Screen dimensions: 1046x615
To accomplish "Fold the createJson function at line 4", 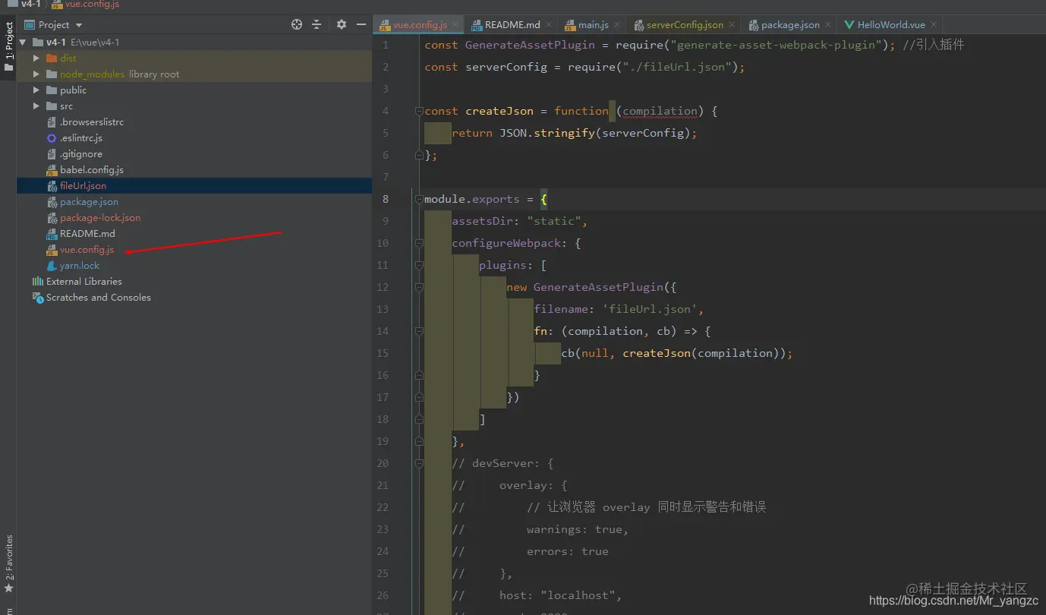I will tap(418, 111).
